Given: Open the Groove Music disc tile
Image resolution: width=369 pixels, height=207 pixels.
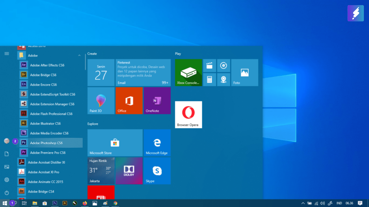Looking at the screenshot, I should pyautogui.click(x=223, y=66).
